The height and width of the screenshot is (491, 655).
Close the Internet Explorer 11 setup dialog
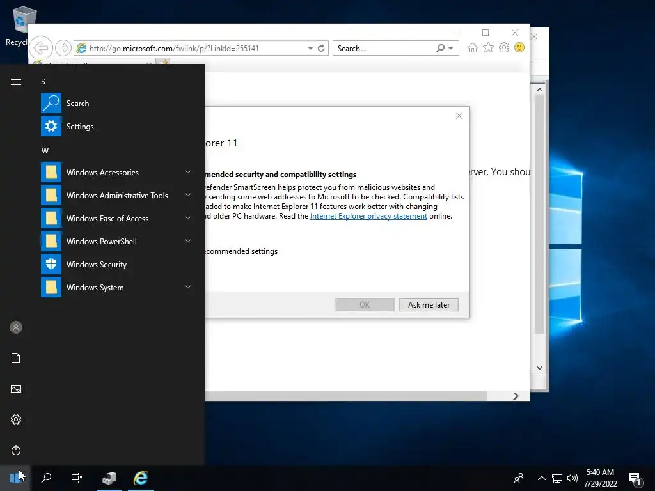[x=459, y=116]
